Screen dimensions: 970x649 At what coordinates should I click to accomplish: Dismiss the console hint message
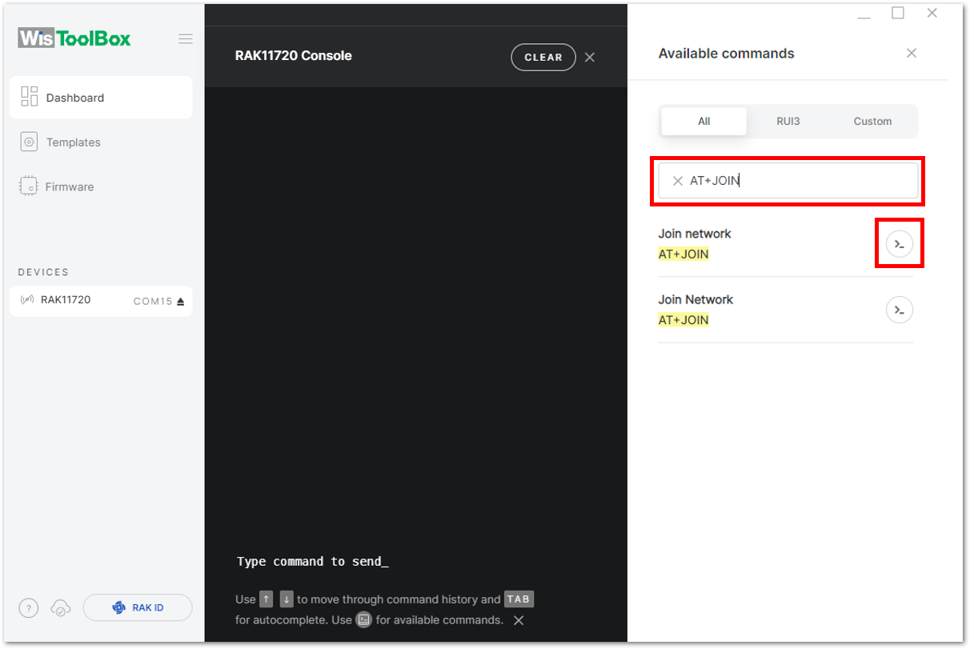pyautogui.click(x=519, y=620)
